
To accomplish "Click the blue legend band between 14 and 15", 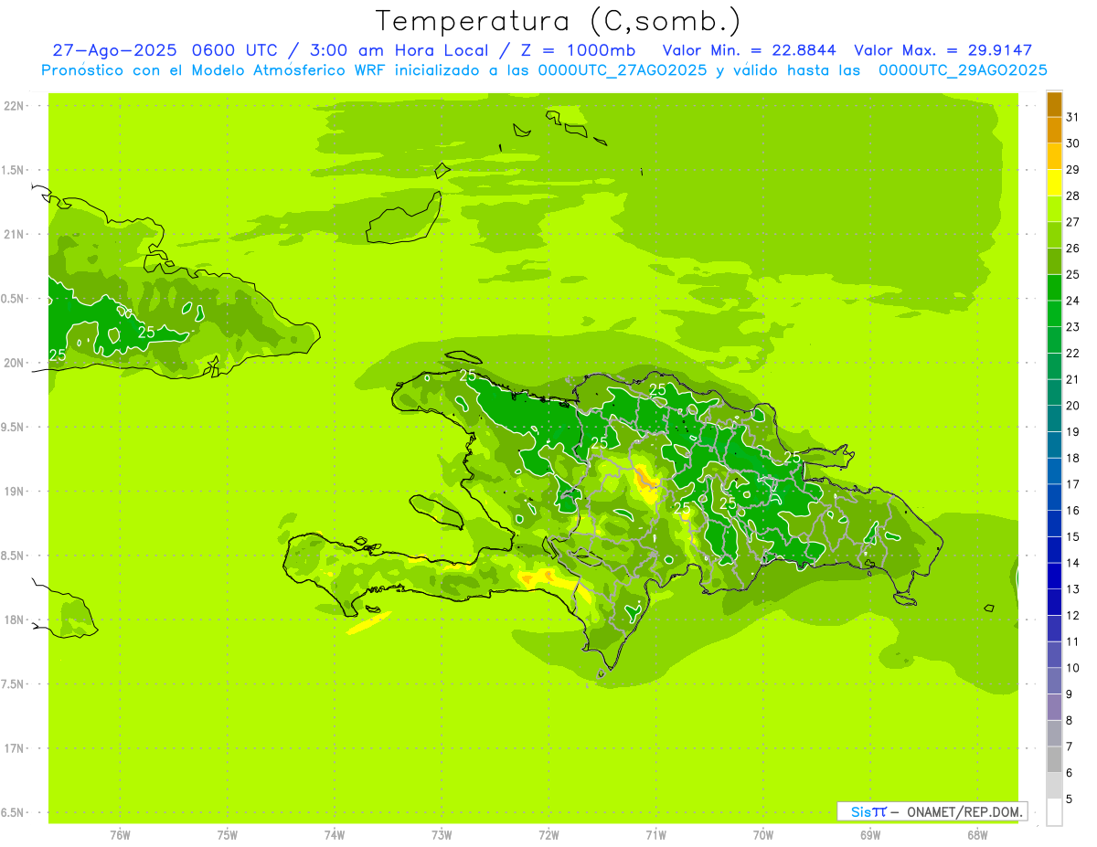I will (1054, 550).
